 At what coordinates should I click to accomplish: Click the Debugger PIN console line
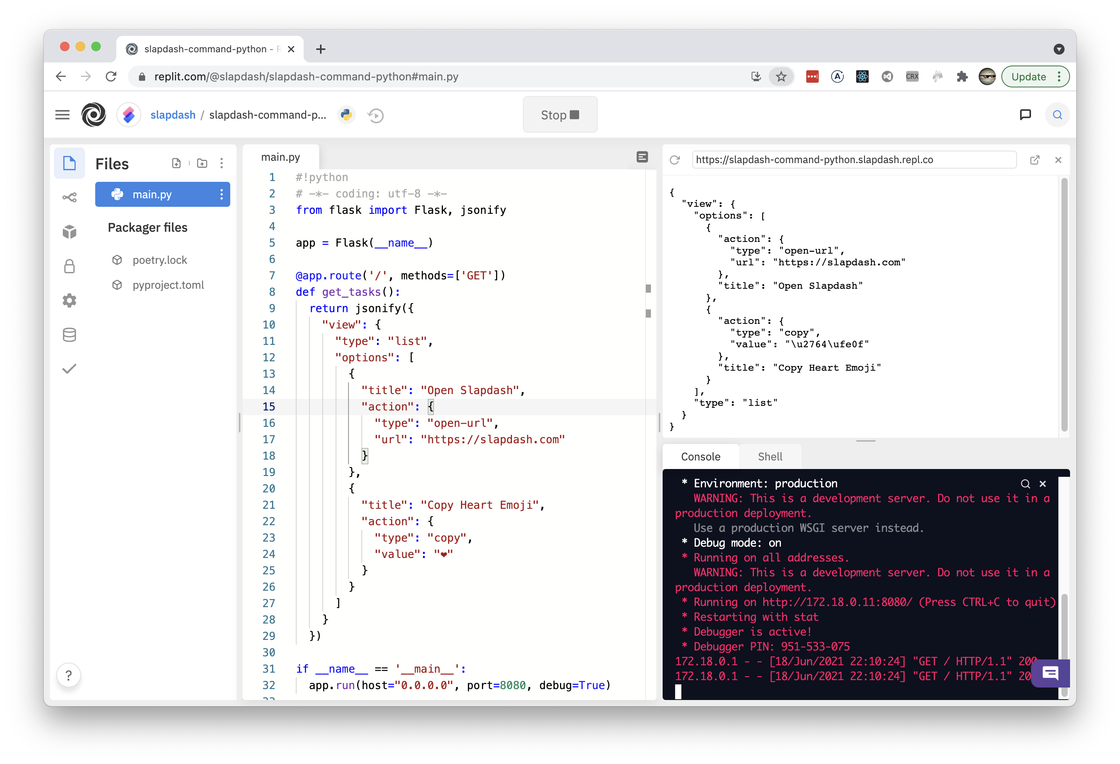(x=766, y=647)
